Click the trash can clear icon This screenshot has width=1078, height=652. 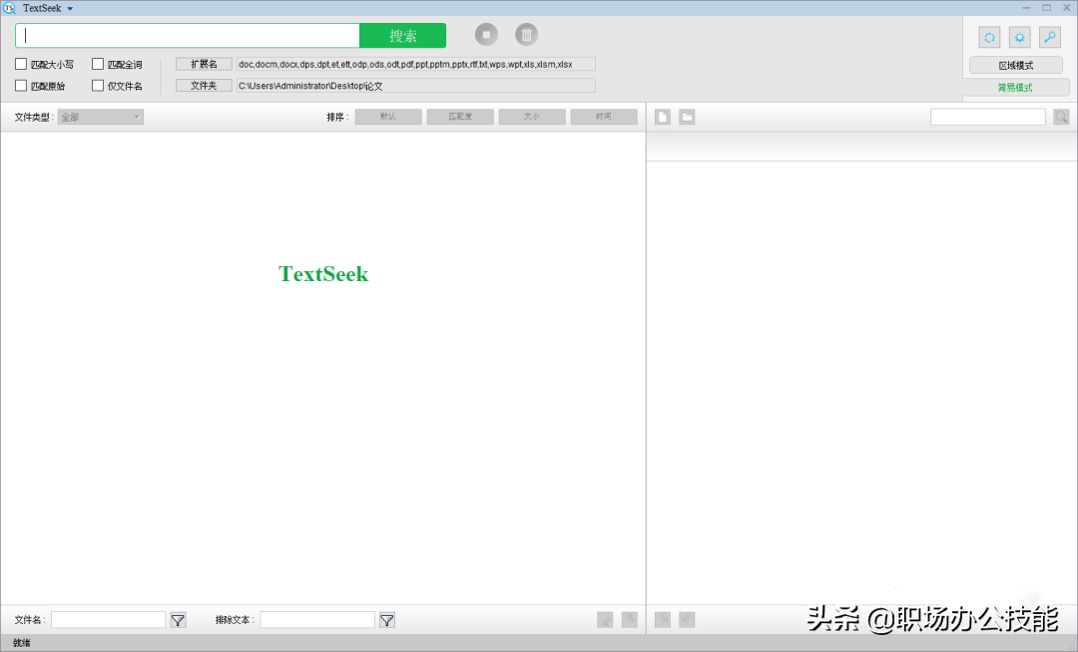(x=527, y=34)
